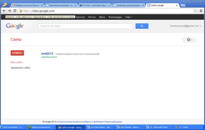Open a new tab button
Image resolution: width=205 pixels, height=130 pixels.
click(183, 5)
